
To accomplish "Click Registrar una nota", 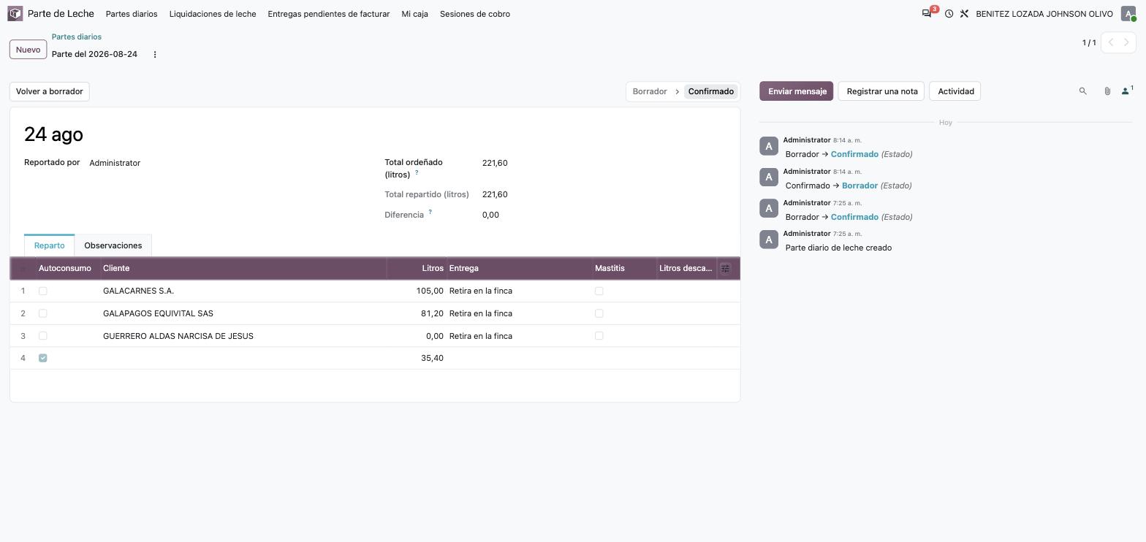I will point(882,91).
